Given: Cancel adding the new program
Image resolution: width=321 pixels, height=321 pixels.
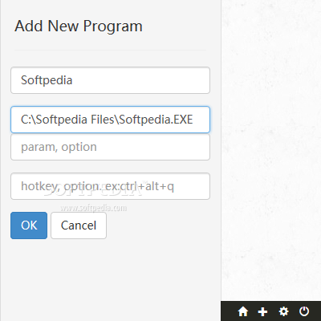Looking at the screenshot, I should point(79,226).
